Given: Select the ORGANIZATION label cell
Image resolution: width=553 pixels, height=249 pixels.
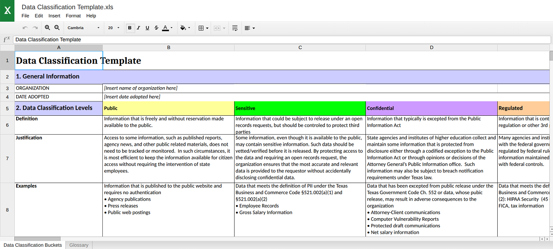Looking at the screenshot, I should coord(59,88).
